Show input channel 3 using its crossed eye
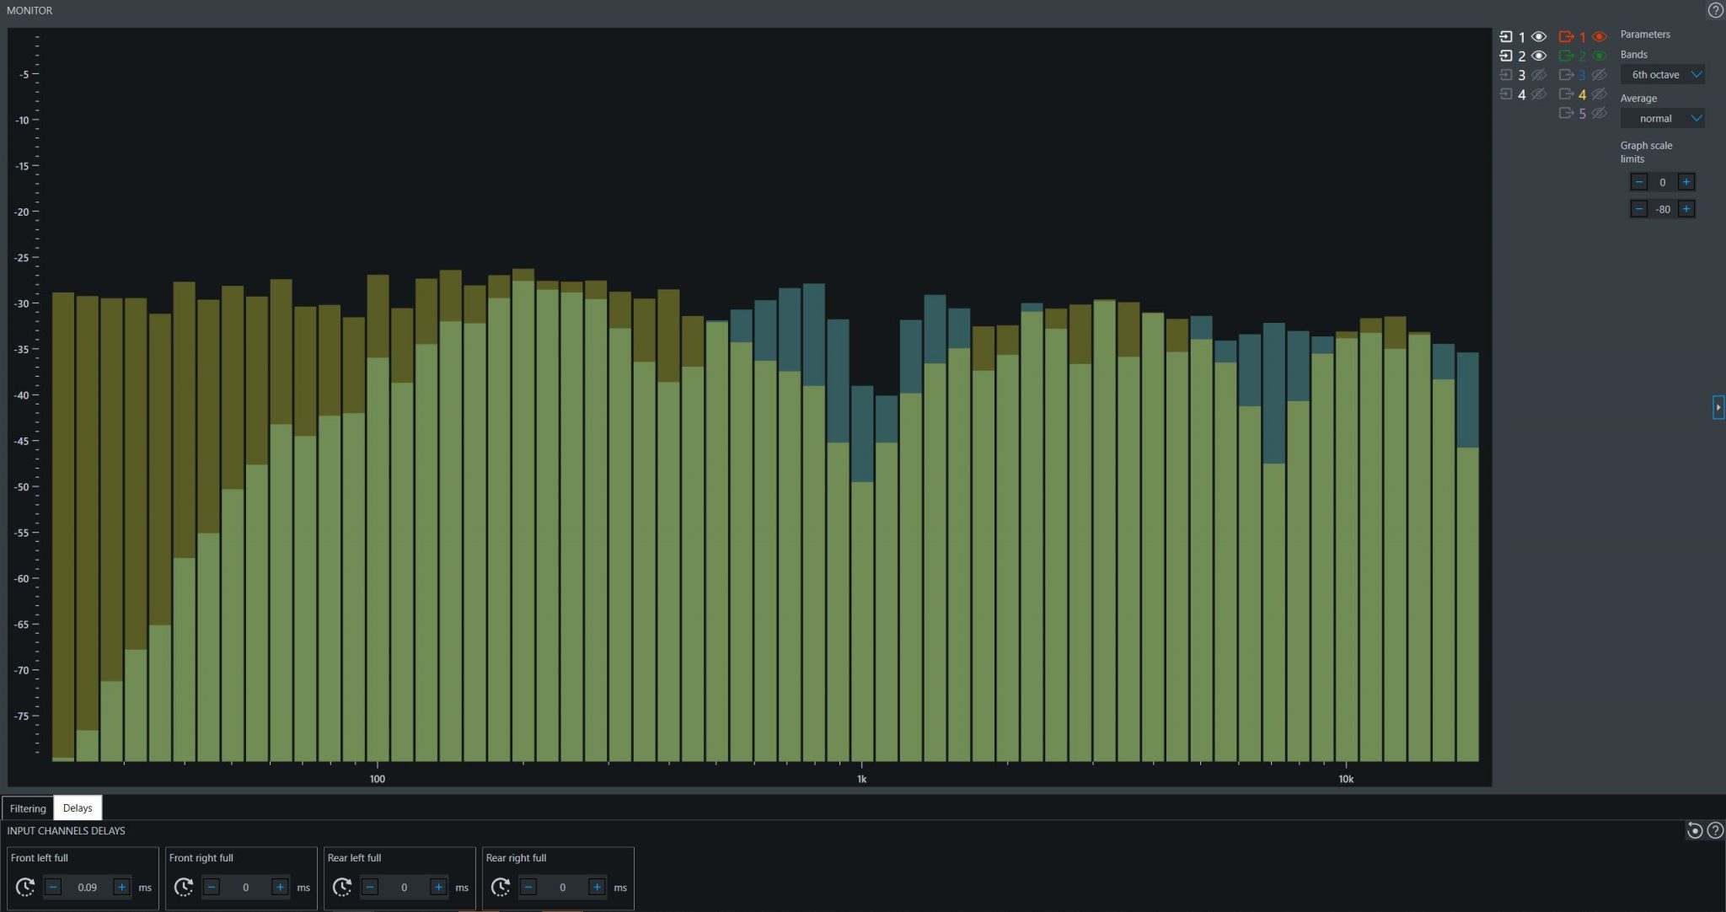 pyautogui.click(x=1539, y=75)
